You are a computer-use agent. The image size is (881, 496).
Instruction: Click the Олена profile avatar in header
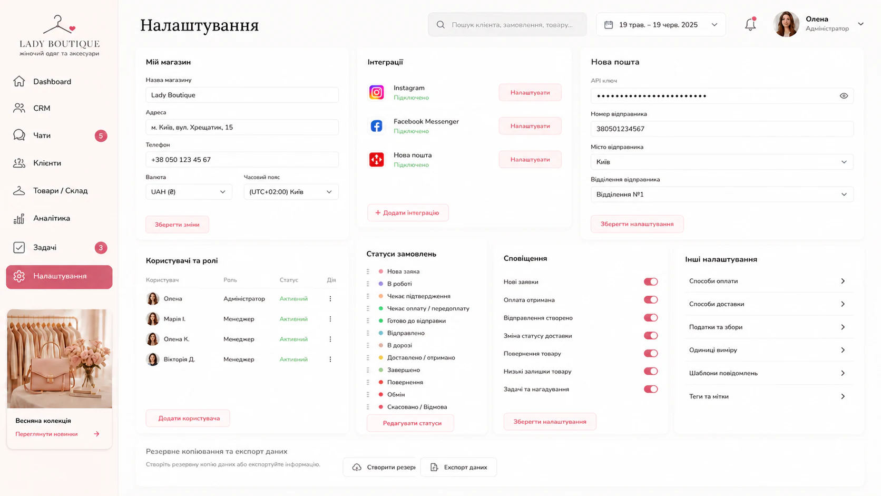[x=786, y=24]
